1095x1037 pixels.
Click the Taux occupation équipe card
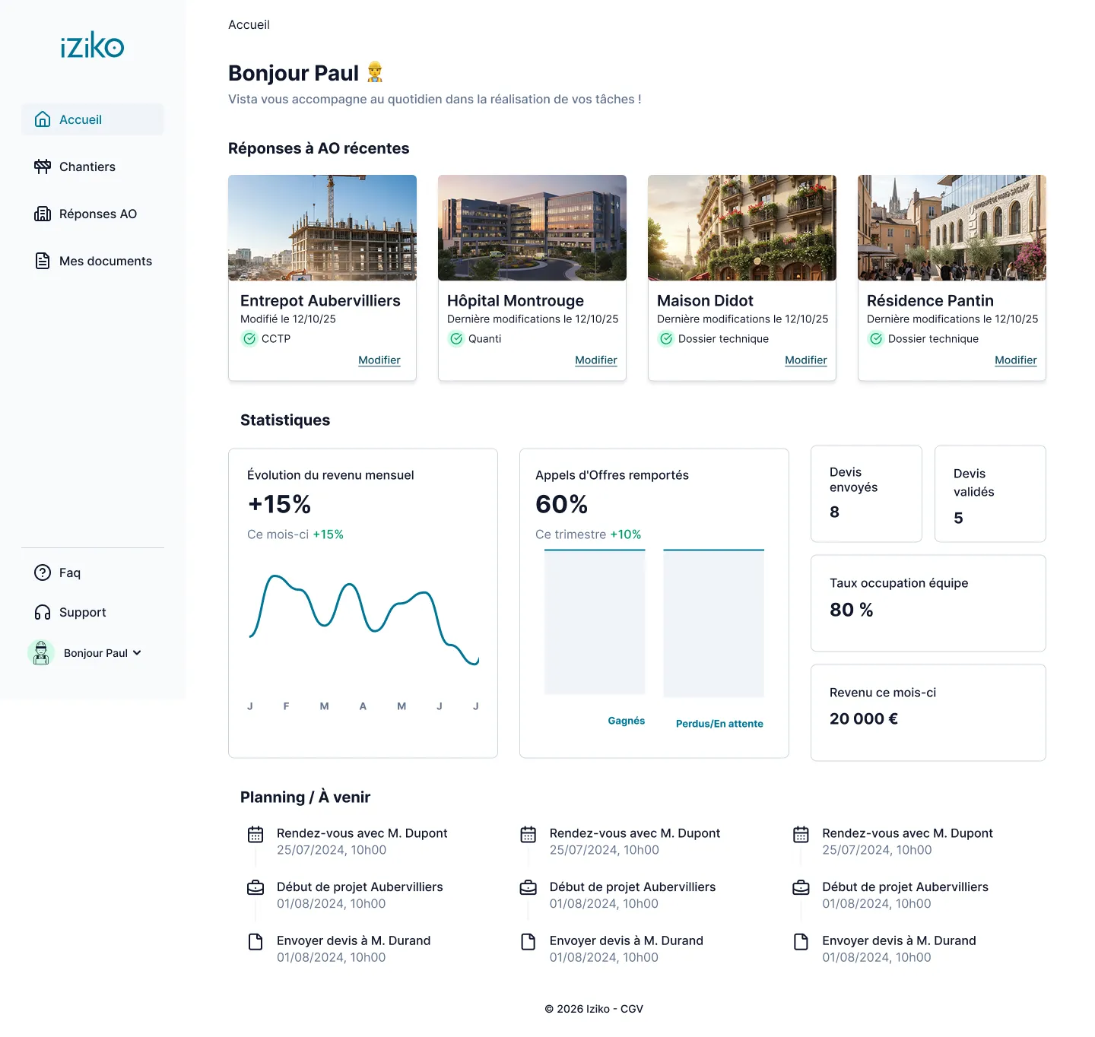coord(928,603)
